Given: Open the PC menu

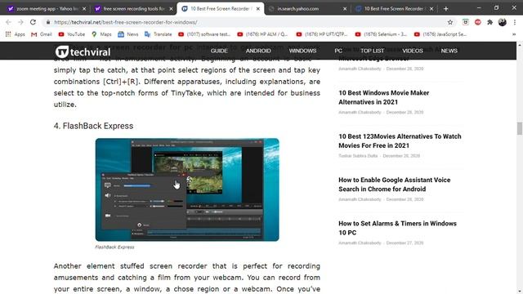Looking at the screenshot, I should (338, 51).
